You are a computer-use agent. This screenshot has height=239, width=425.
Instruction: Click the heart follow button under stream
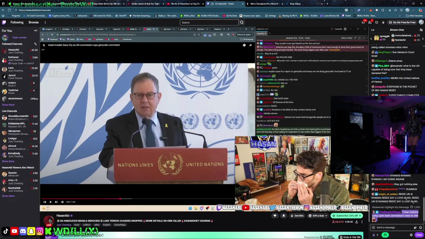coord(275,216)
